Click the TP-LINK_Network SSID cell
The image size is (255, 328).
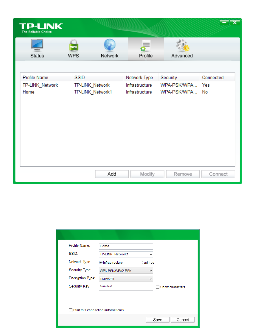click(x=92, y=85)
